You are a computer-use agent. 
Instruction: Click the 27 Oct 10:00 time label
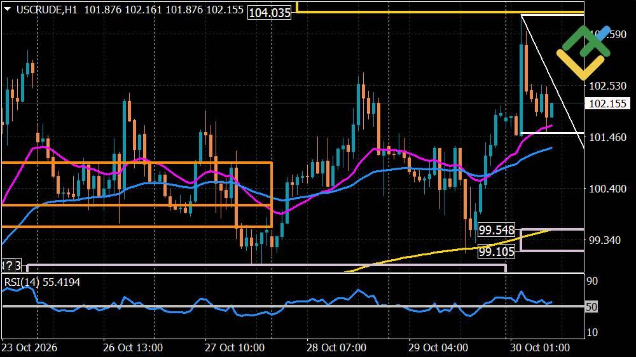[x=235, y=347]
